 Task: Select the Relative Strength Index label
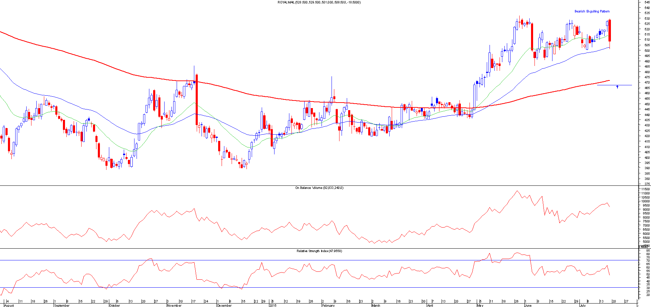click(319, 251)
